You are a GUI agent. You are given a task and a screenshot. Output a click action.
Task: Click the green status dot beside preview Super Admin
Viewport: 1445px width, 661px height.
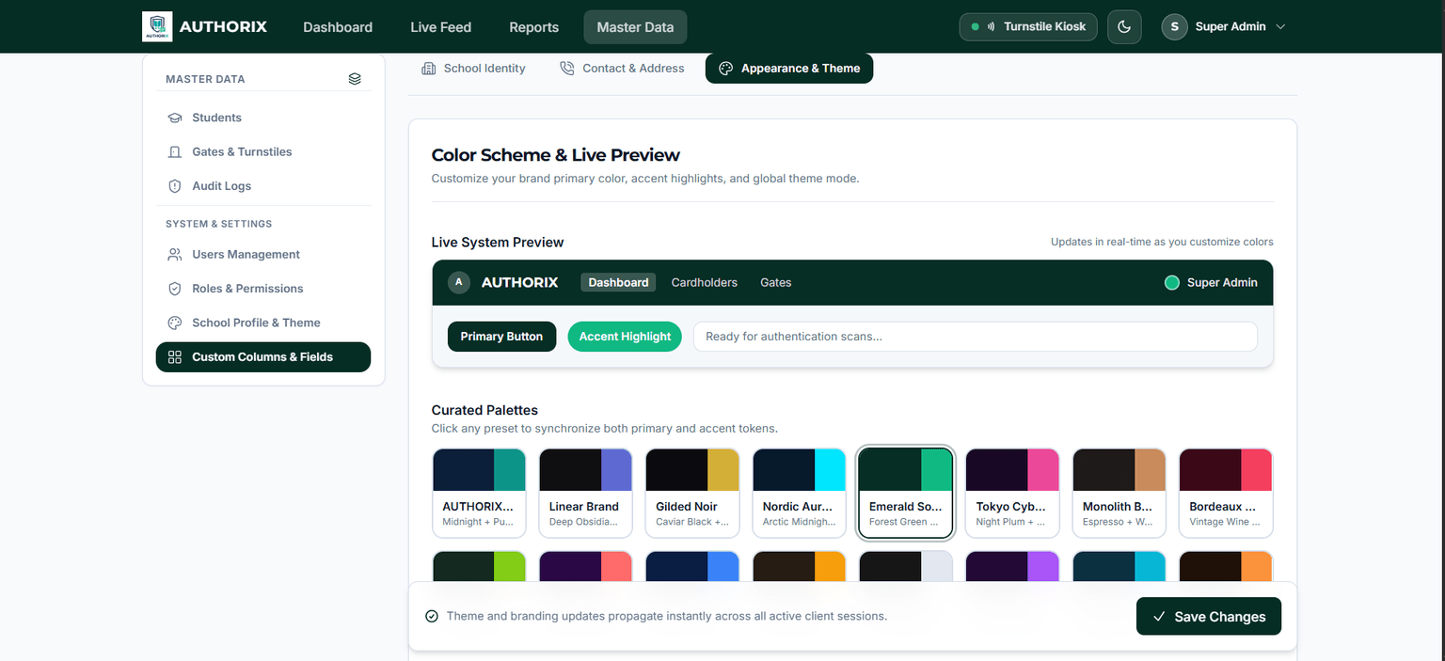pos(1172,282)
